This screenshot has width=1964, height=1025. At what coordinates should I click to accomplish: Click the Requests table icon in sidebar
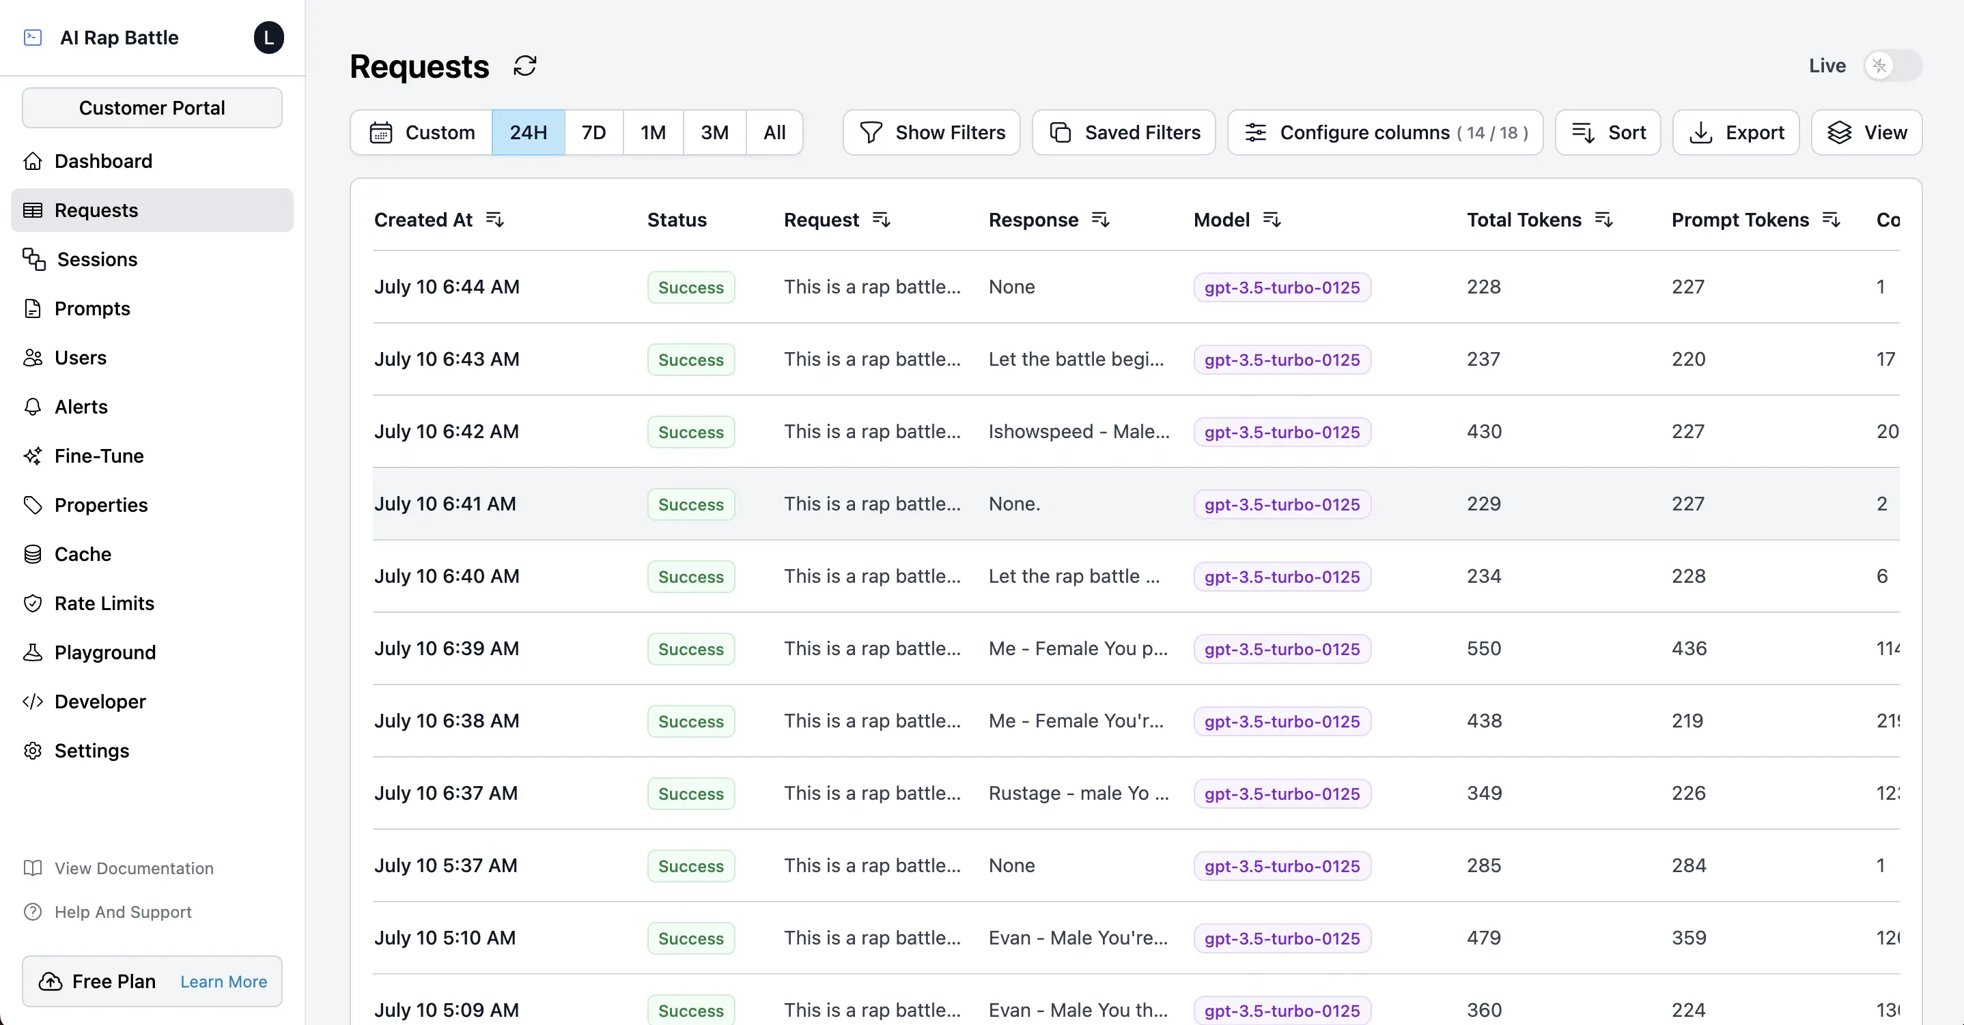coord(33,210)
